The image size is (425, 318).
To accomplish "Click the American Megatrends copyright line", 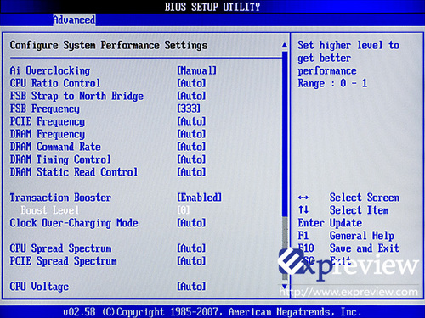I will coord(212,312).
